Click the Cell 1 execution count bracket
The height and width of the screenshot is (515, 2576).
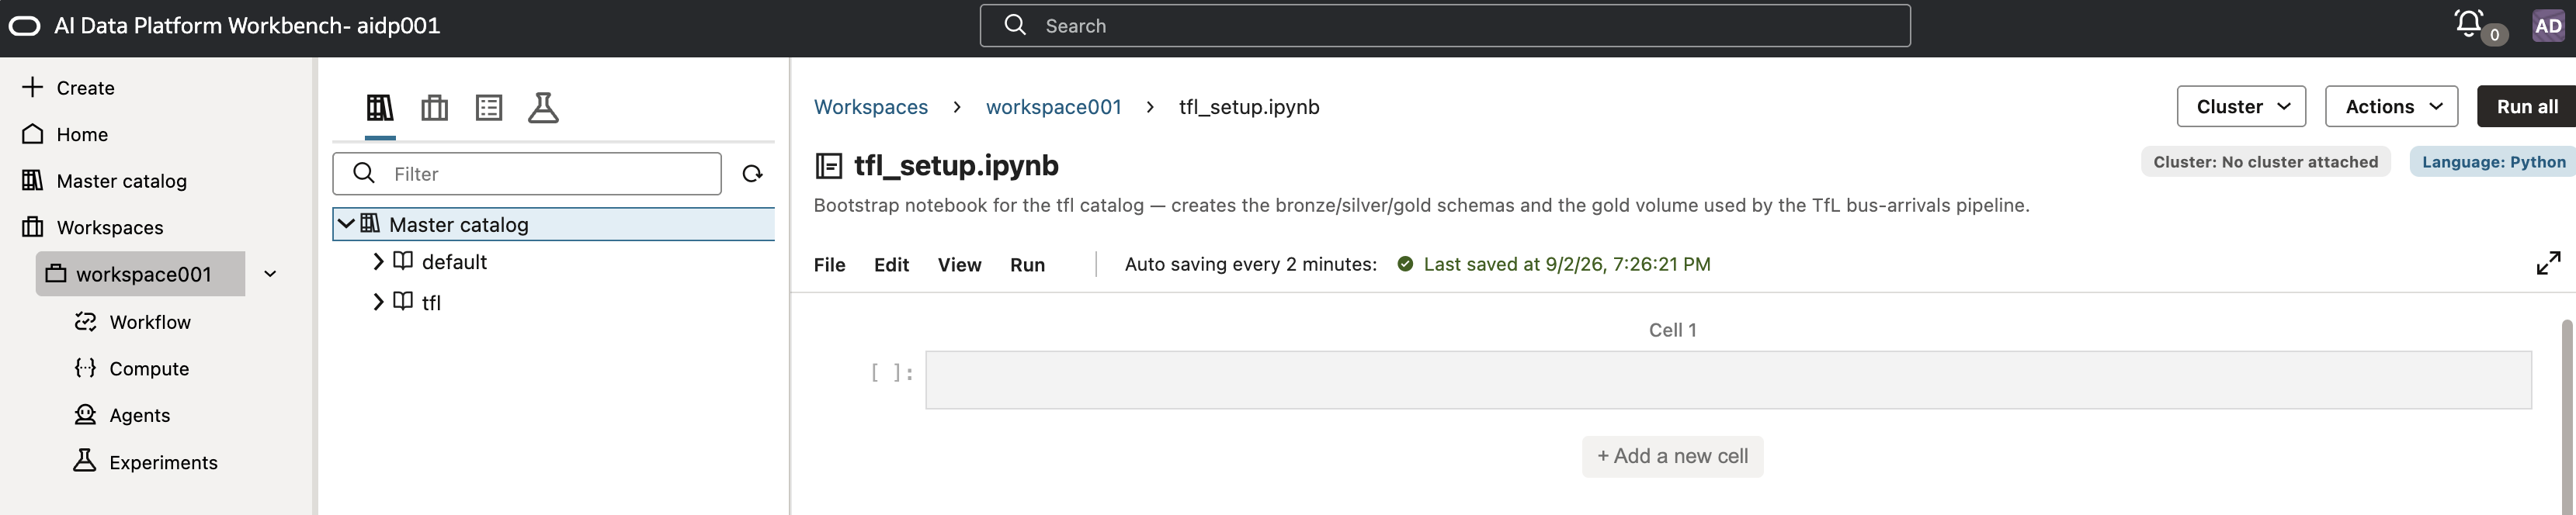coord(892,372)
